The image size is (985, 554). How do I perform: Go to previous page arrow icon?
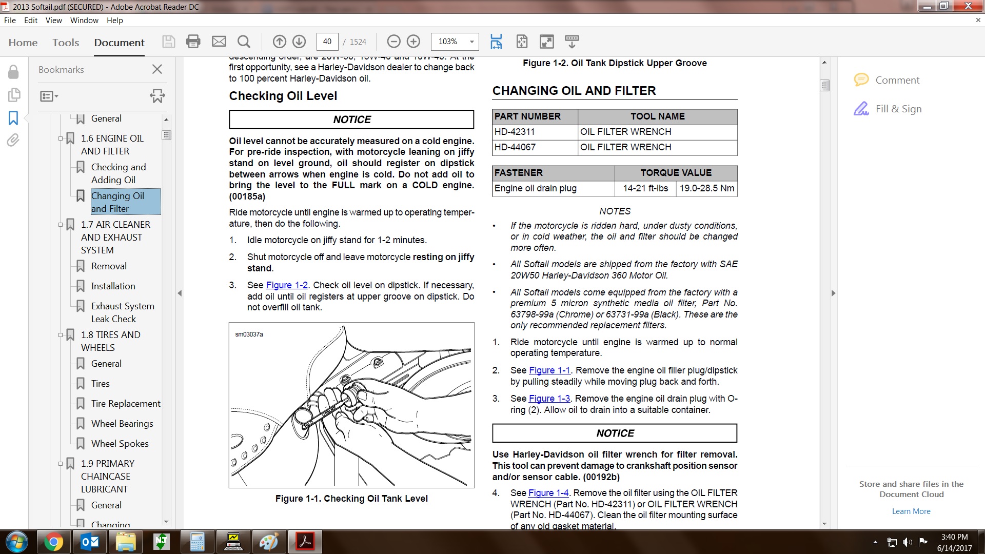point(280,42)
